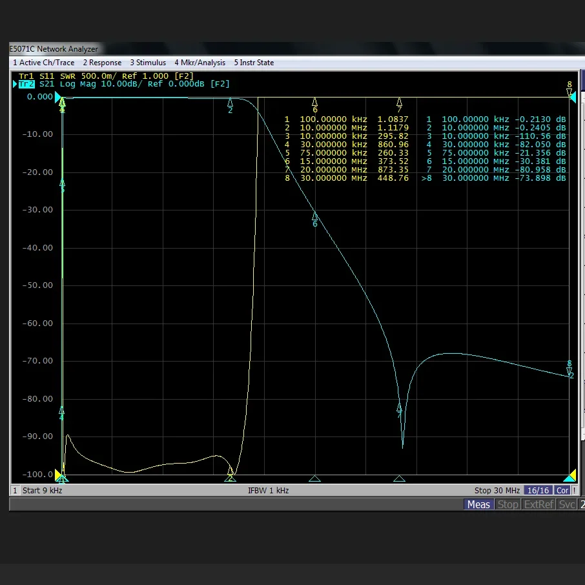Click the cyan marker 2 near 0 dB
Image resolution: width=585 pixels, height=585 pixels.
click(231, 103)
